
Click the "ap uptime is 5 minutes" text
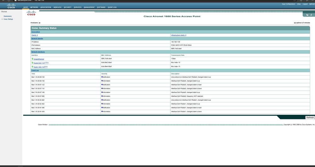tap(302, 23)
